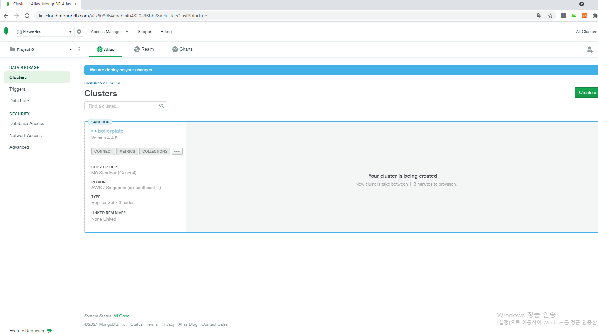
Task: Open the Privacy footer link
Action: pyautogui.click(x=168, y=324)
